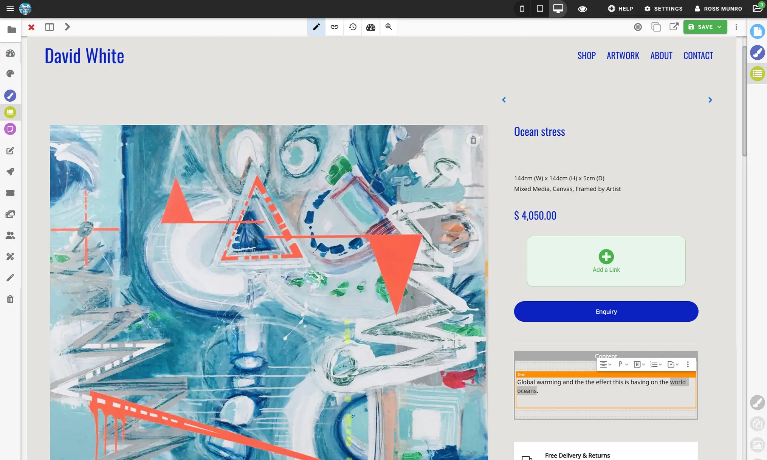Toggle site preview with the eye icon

point(582,8)
